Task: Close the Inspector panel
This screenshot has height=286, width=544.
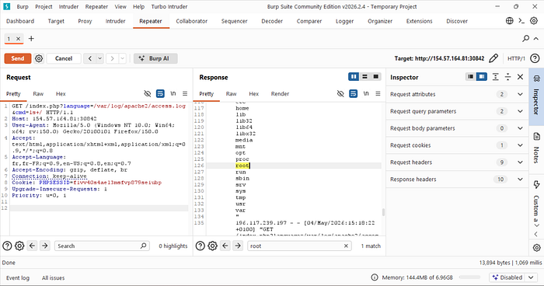Action: [x=520, y=77]
